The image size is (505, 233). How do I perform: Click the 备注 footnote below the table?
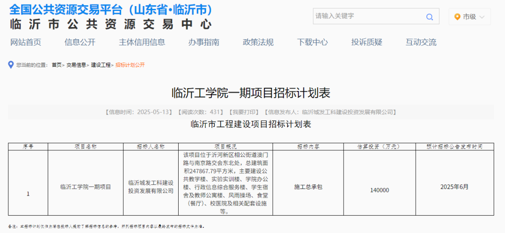tap(107, 226)
